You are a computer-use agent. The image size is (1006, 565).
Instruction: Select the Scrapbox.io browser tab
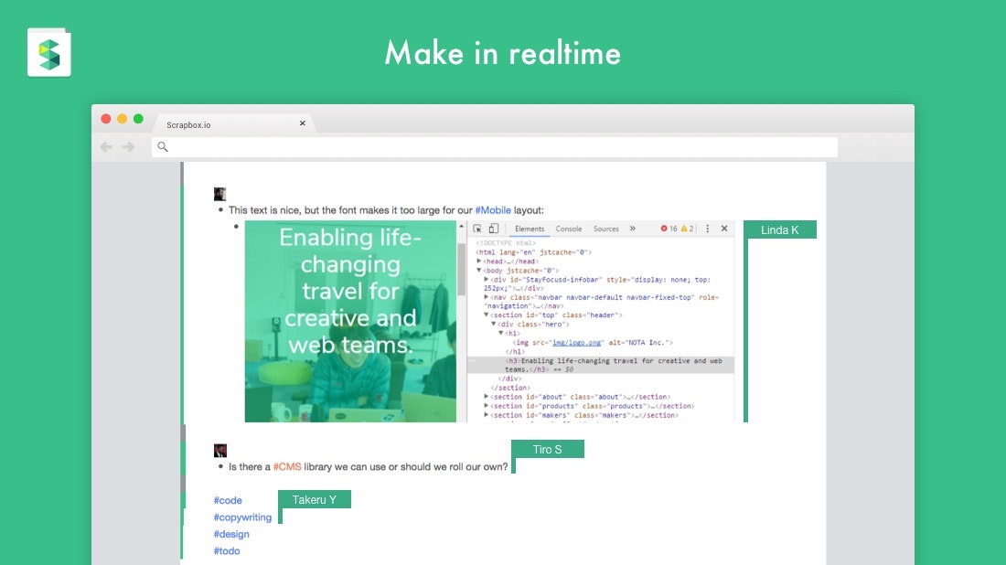(232, 124)
